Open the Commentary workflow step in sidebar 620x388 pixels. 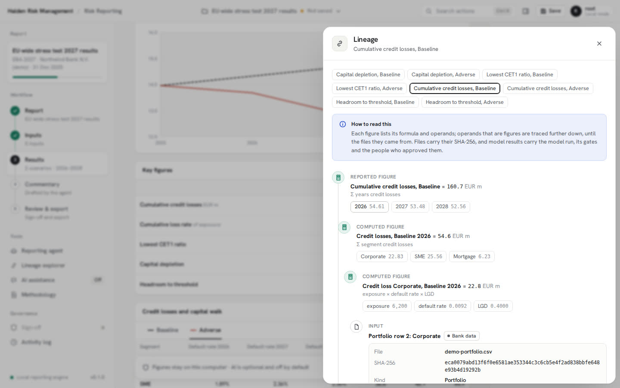57,188
